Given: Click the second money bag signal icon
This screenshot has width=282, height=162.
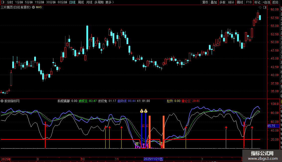Looking at the screenshot, I should (x=146, y=111).
